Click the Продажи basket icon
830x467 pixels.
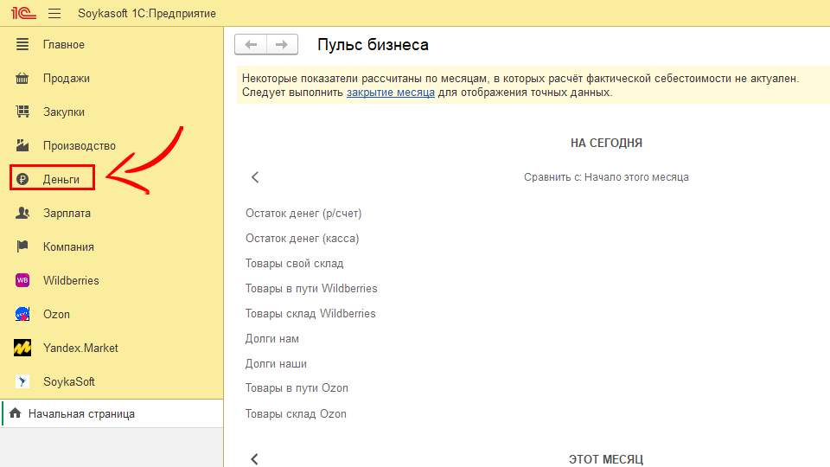(x=23, y=78)
